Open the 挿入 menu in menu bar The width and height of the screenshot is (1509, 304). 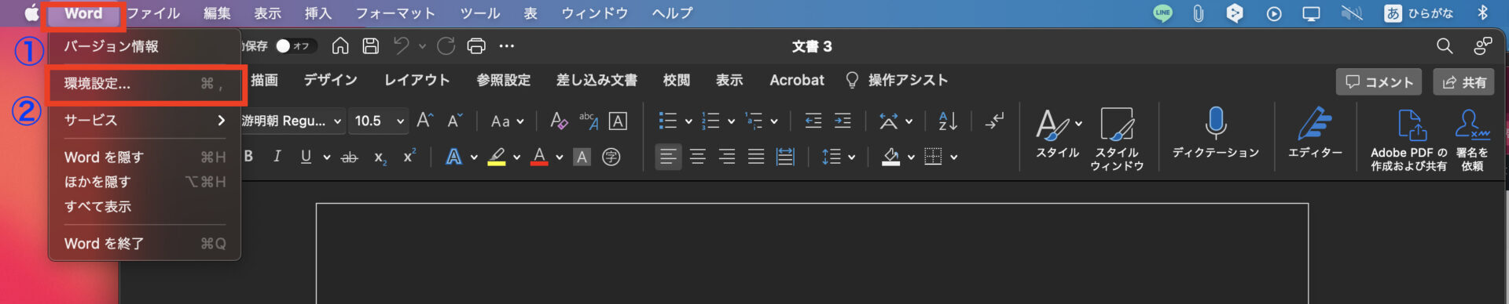tap(318, 13)
